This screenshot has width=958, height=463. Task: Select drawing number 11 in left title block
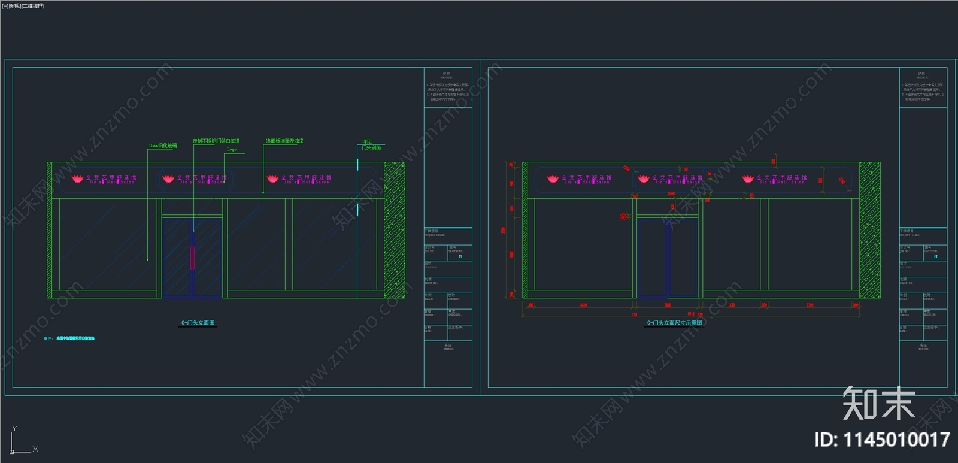460,256
